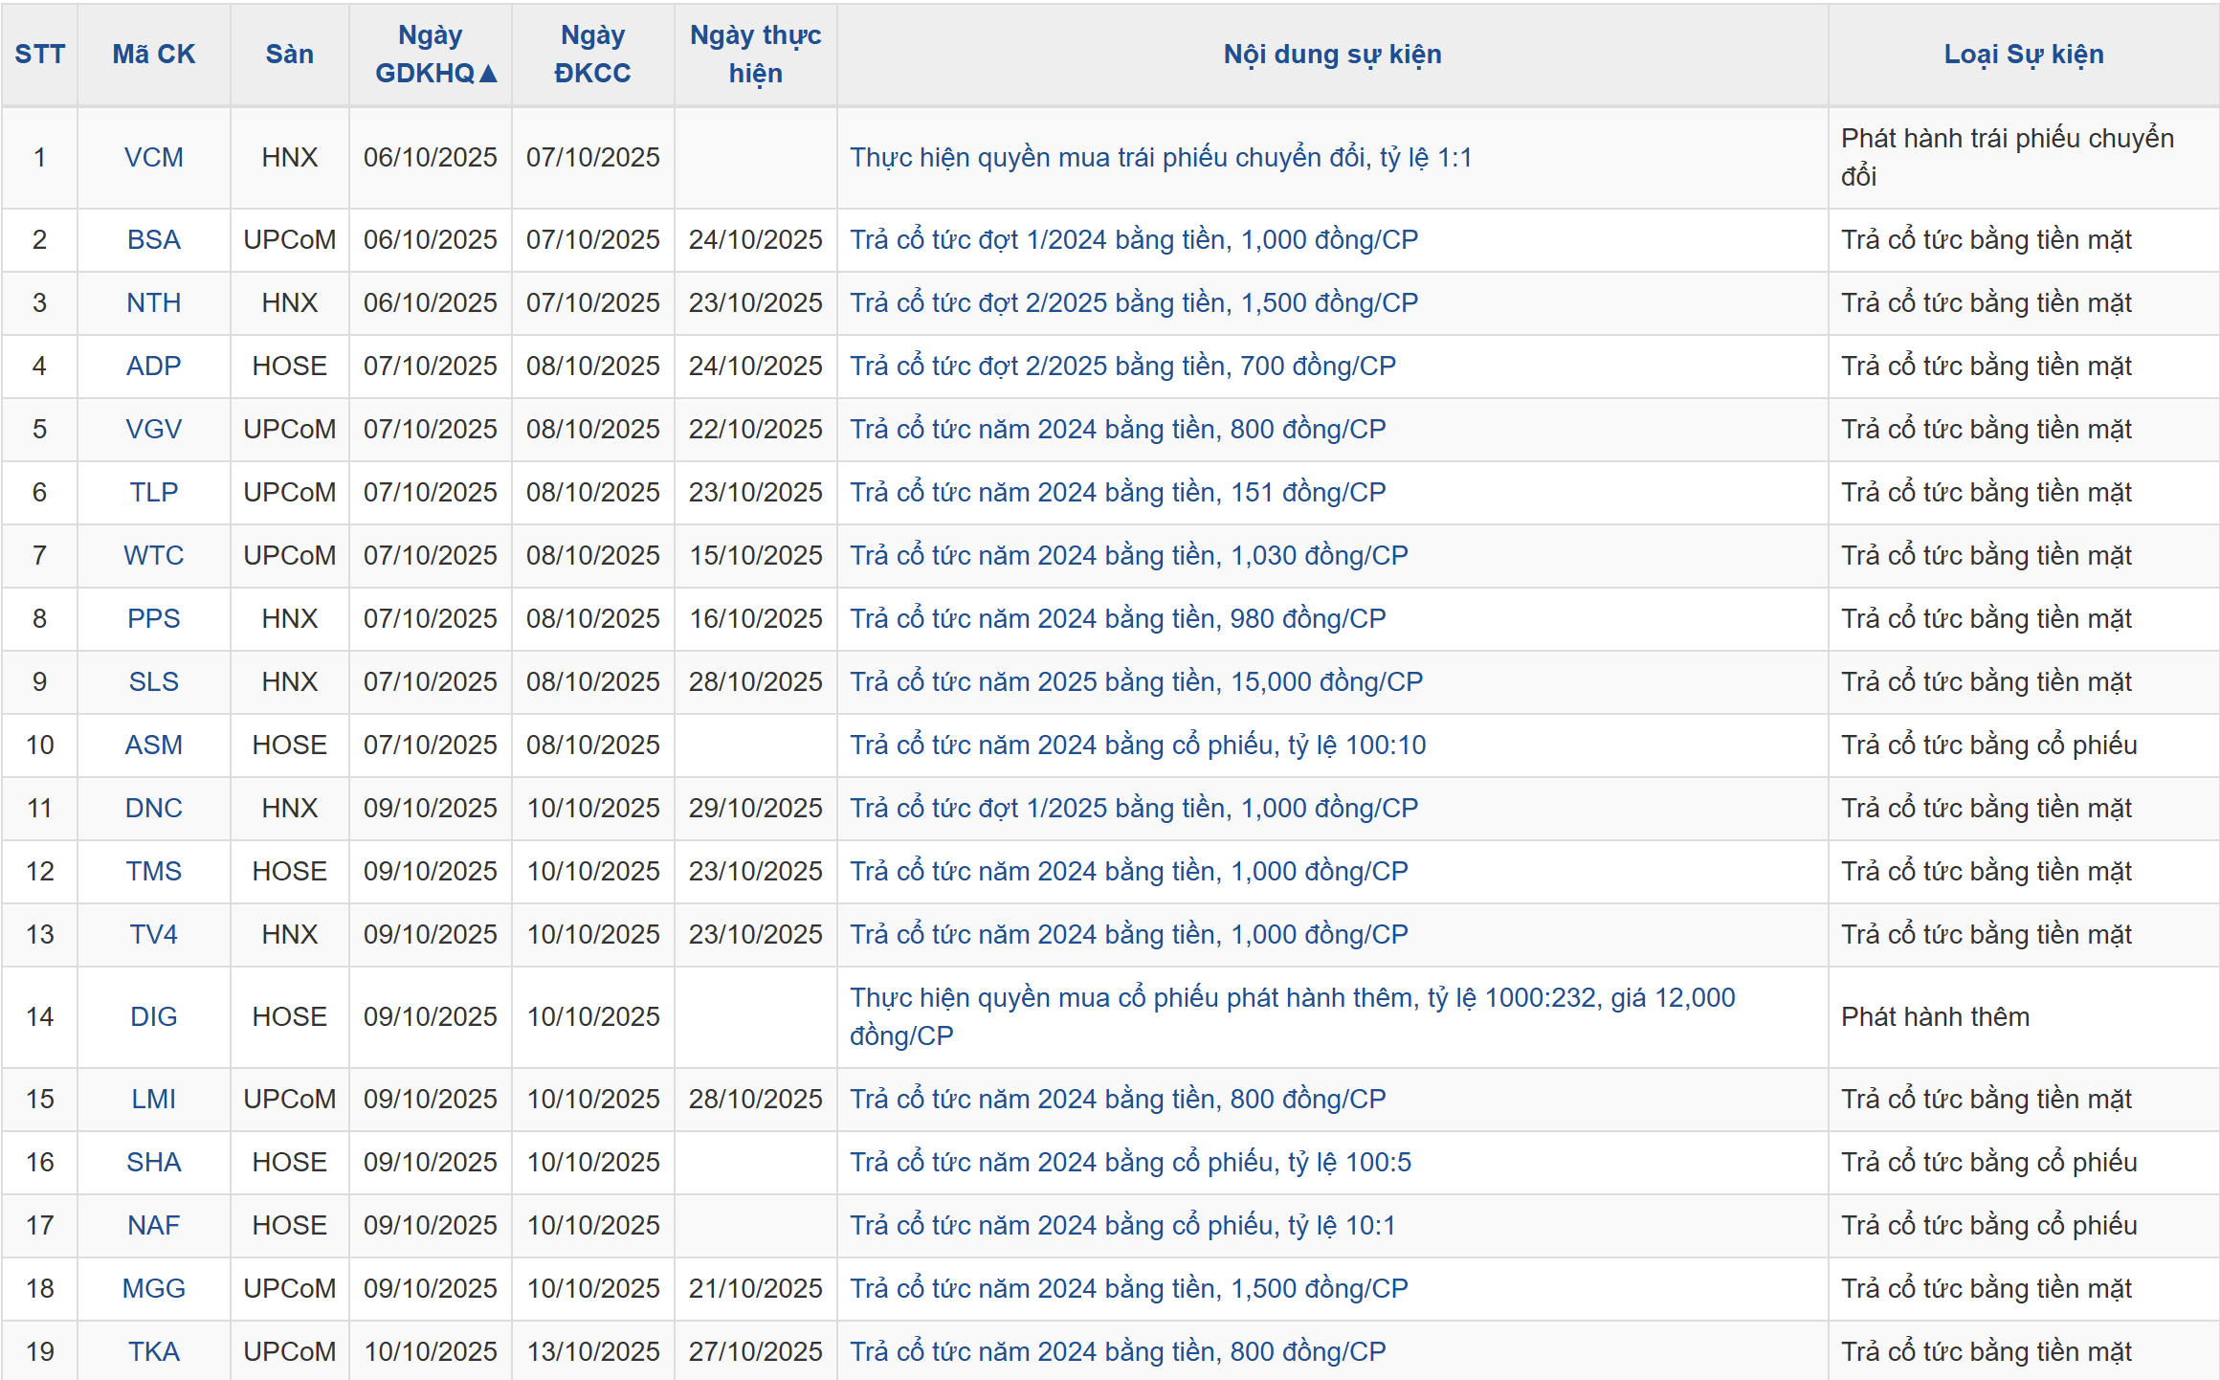Click the Loại Sự kiện header
Screen dimensions: 2220x1380
click(x=2023, y=54)
